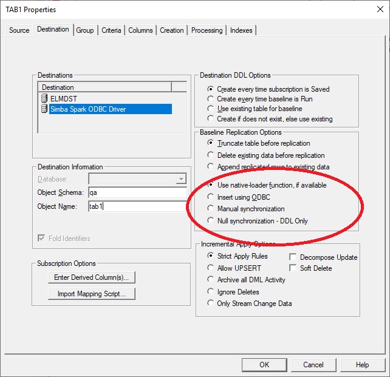
Task: Choose Manual synchronization radio button
Action: point(211,209)
